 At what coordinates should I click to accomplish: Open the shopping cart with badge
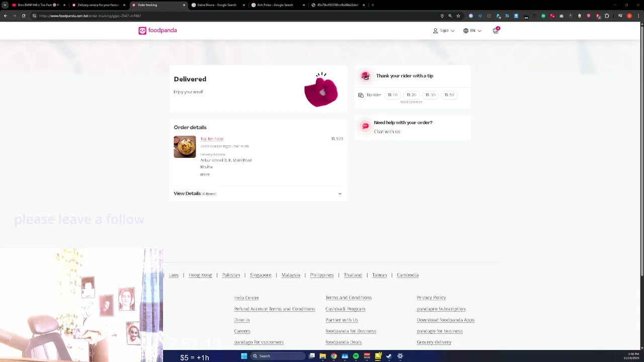pos(496,30)
